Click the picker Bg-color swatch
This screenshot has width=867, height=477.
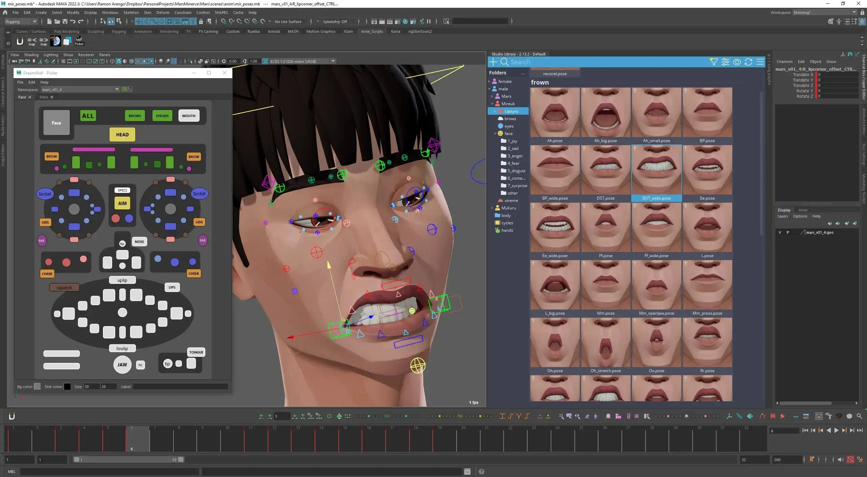pos(37,386)
